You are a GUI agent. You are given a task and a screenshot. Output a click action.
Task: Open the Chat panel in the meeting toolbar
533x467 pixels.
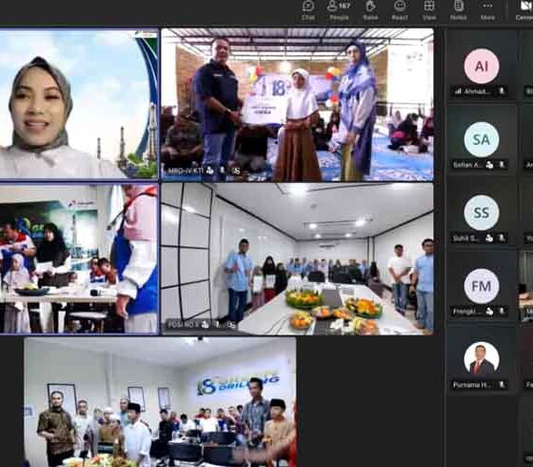pyautogui.click(x=308, y=10)
